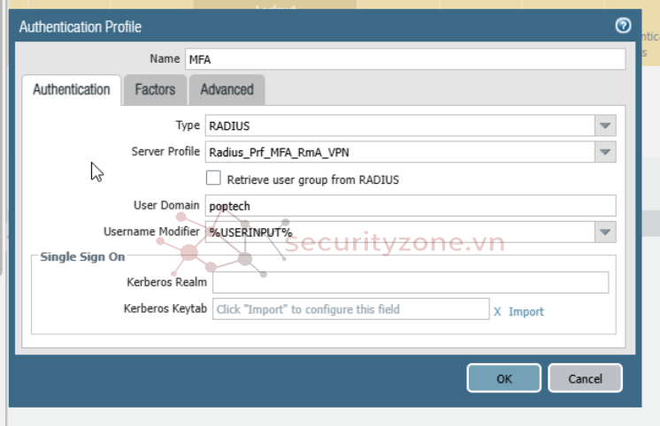
Task: Open the Server Profile dropdown arrow
Action: click(x=604, y=152)
